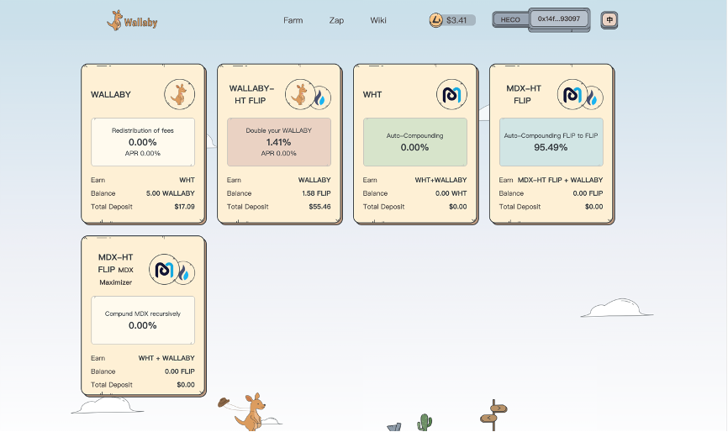Open the wallet address 0x14f...93097 menu
This screenshot has width=728, height=432.
(559, 19)
